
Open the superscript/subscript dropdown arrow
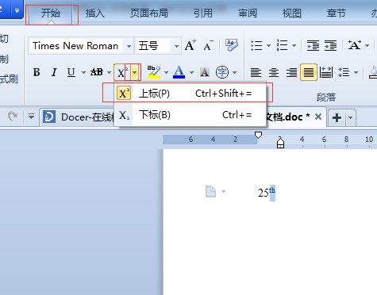tap(135, 72)
